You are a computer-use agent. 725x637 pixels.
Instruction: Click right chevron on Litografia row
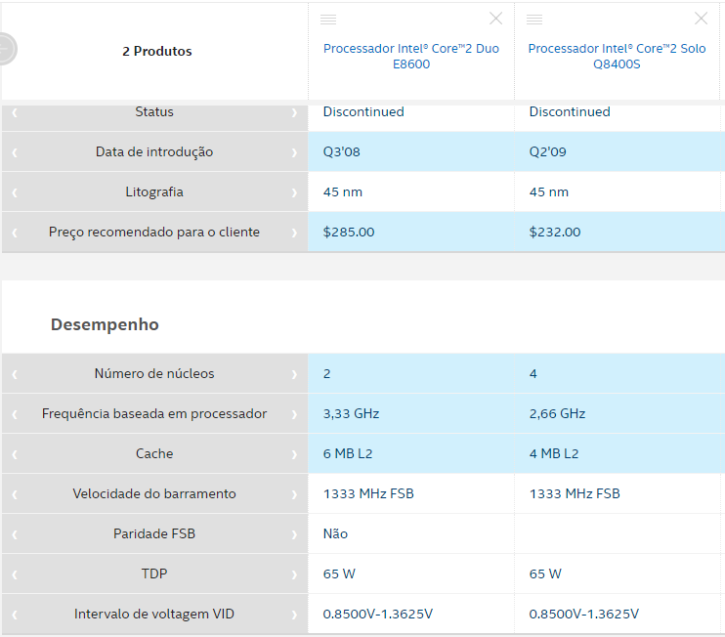[x=294, y=192]
